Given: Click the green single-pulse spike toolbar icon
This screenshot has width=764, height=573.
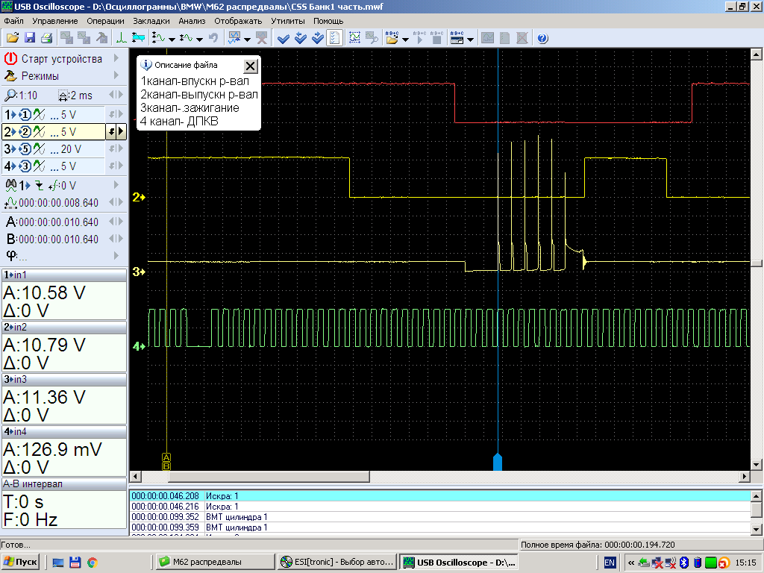Looking at the screenshot, I should coord(121,38).
